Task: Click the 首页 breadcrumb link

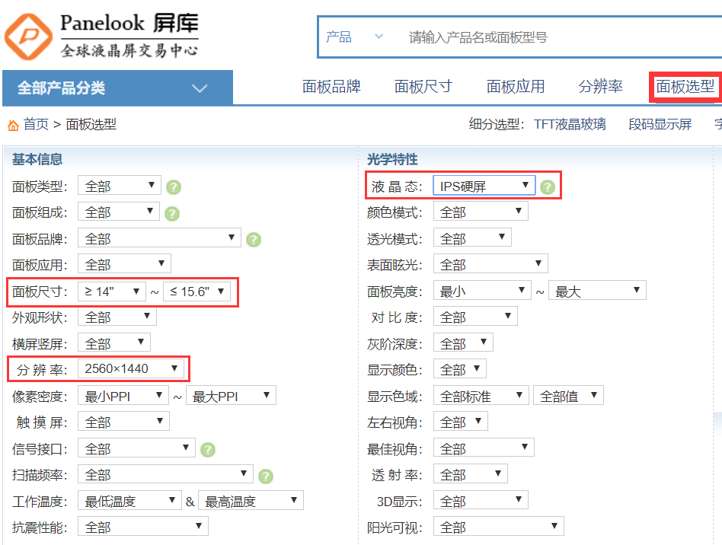Action: [32, 124]
